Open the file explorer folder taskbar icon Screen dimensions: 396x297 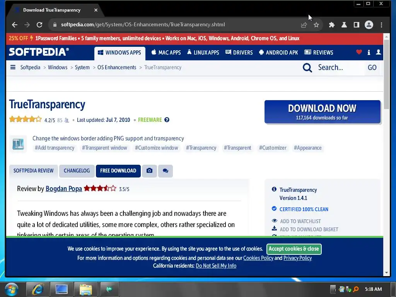(85, 289)
